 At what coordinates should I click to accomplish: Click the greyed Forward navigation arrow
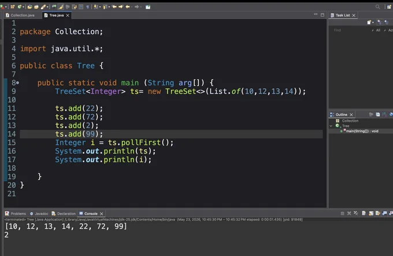point(136,7)
